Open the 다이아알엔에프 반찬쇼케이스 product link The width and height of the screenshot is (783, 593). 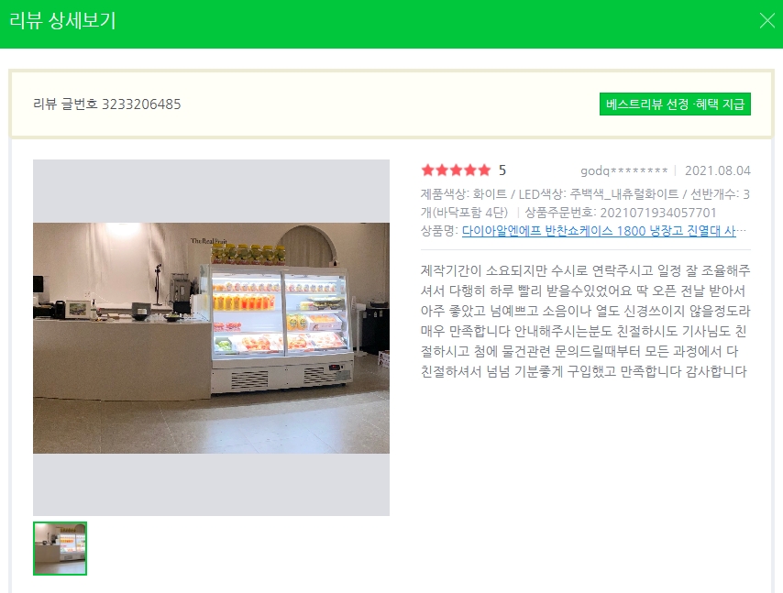(599, 231)
